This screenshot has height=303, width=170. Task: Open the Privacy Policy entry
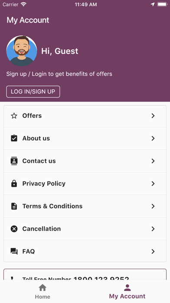click(85, 184)
